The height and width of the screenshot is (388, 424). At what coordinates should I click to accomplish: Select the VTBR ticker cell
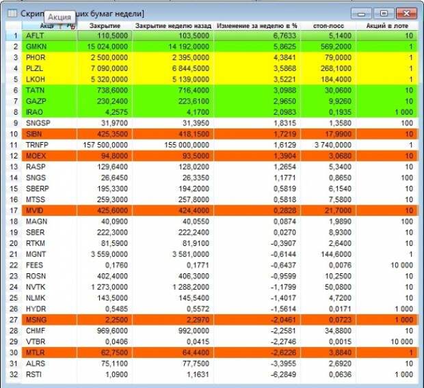49,342
